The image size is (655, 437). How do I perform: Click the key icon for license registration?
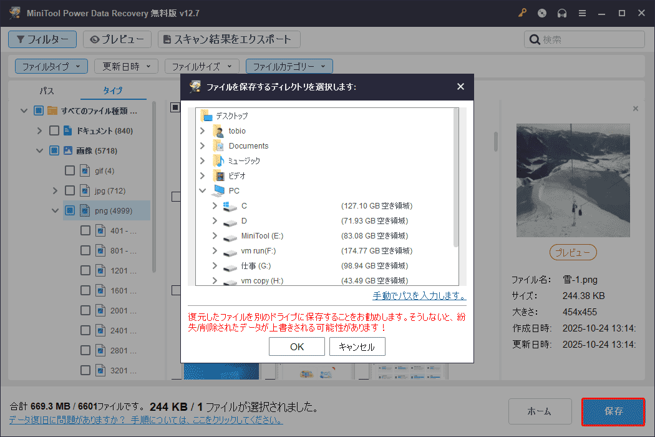(x=522, y=12)
